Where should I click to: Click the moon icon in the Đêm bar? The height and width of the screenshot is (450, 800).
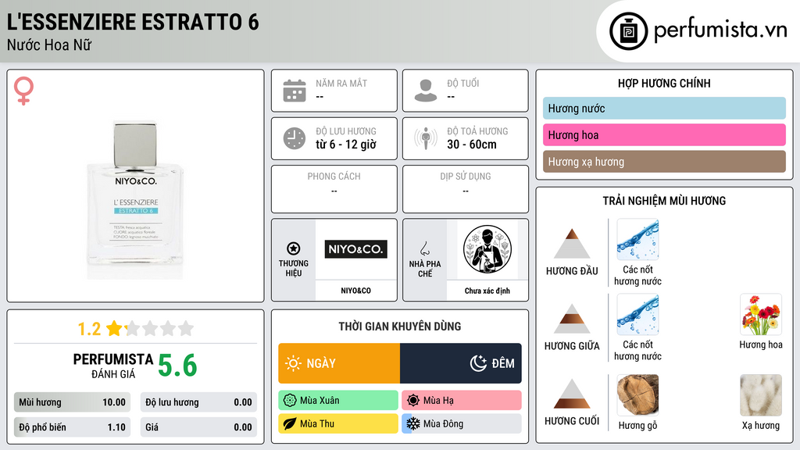click(x=478, y=363)
